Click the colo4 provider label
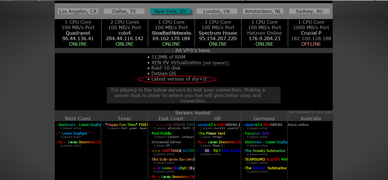This screenshot has height=180, width=388. pos(125,33)
